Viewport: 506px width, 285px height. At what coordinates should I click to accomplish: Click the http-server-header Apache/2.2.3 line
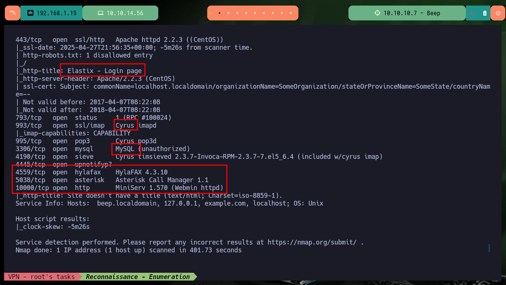tap(95, 79)
